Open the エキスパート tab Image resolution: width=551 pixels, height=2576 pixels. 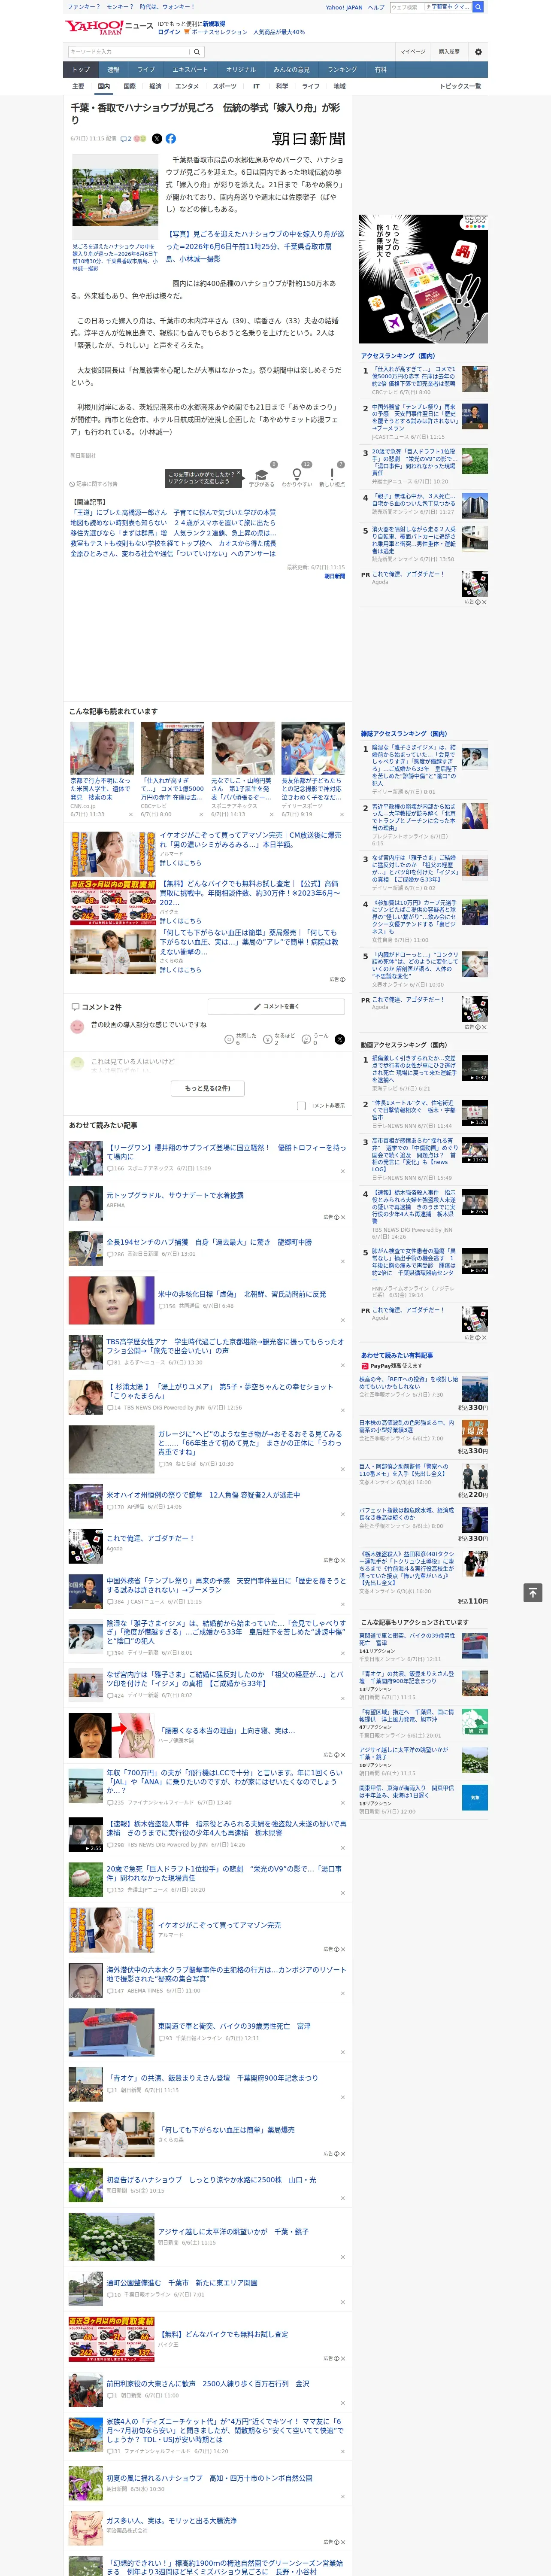click(190, 70)
